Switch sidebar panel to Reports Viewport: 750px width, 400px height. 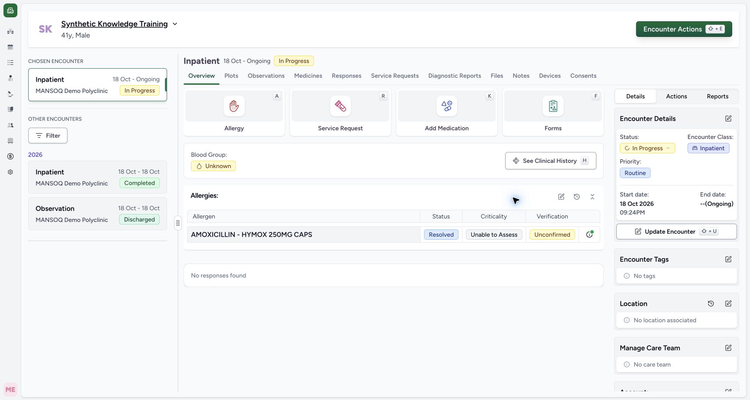click(717, 96)
